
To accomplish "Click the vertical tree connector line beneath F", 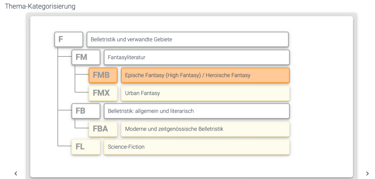I will [58, 92].
